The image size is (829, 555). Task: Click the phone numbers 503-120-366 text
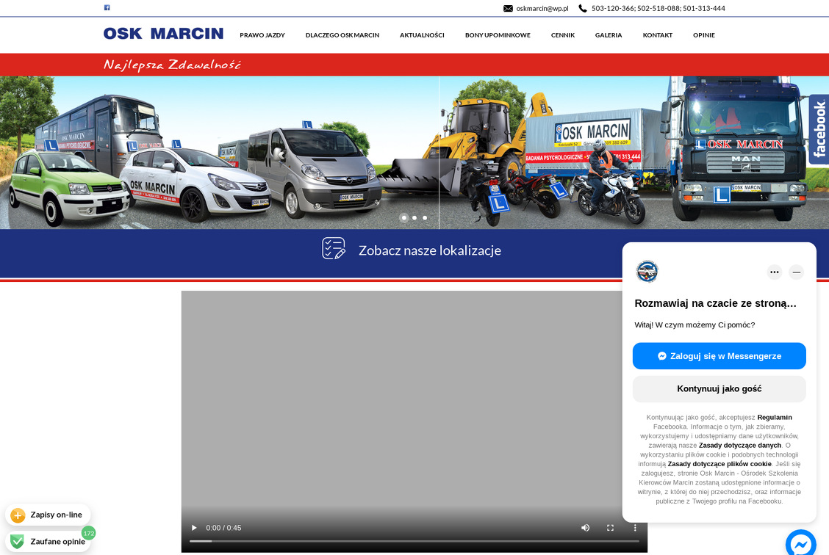pyautogui.click(x=658, y=9)
